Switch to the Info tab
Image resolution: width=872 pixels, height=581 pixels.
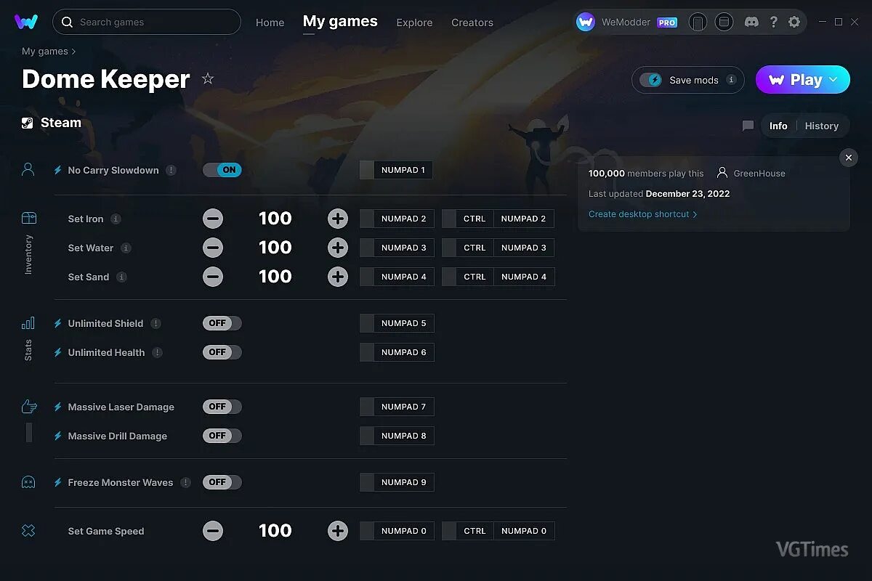tap(778, 126)
